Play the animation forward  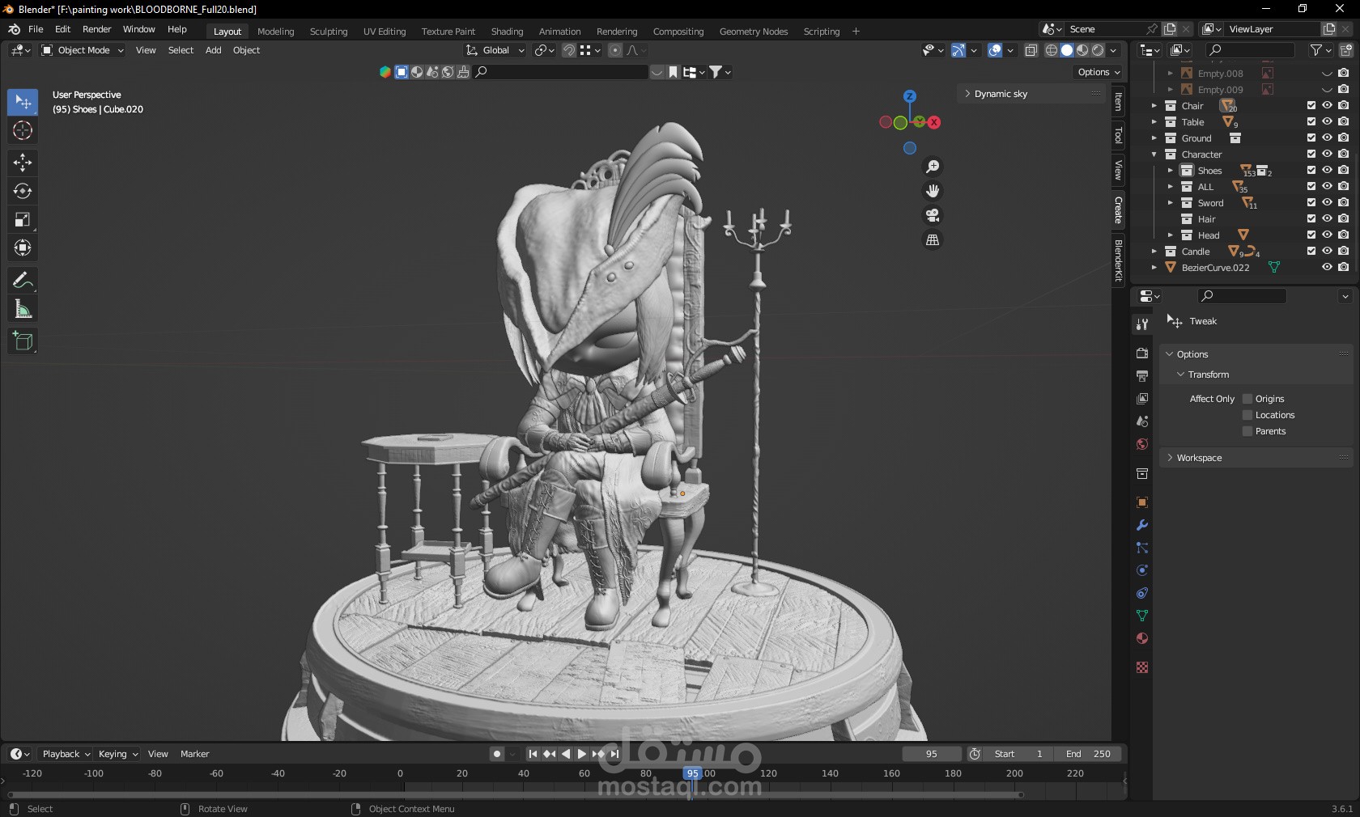[581, 754]
